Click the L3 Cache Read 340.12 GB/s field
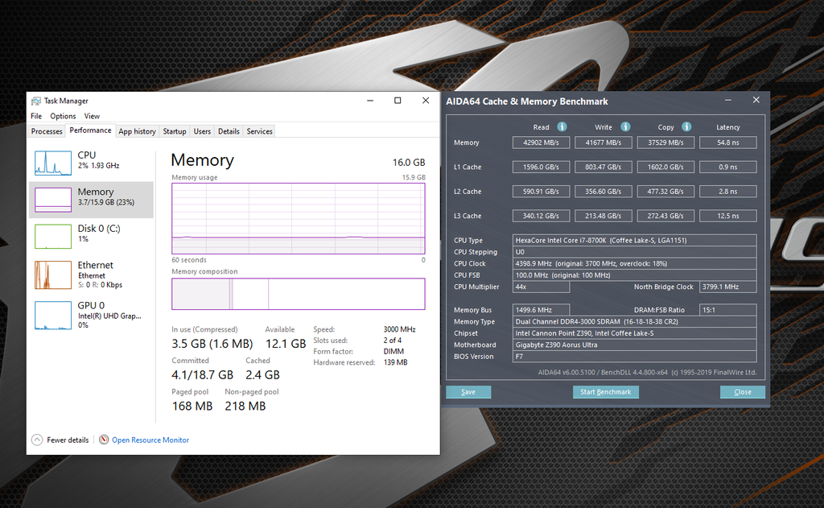824x508 pixels. [x=541, y=216]
